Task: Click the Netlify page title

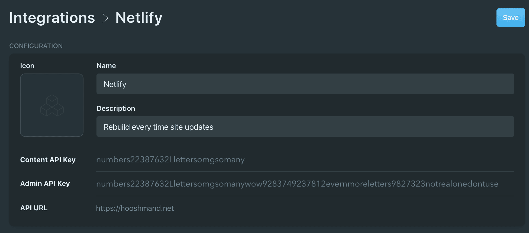Action: (x=139, y=18)
